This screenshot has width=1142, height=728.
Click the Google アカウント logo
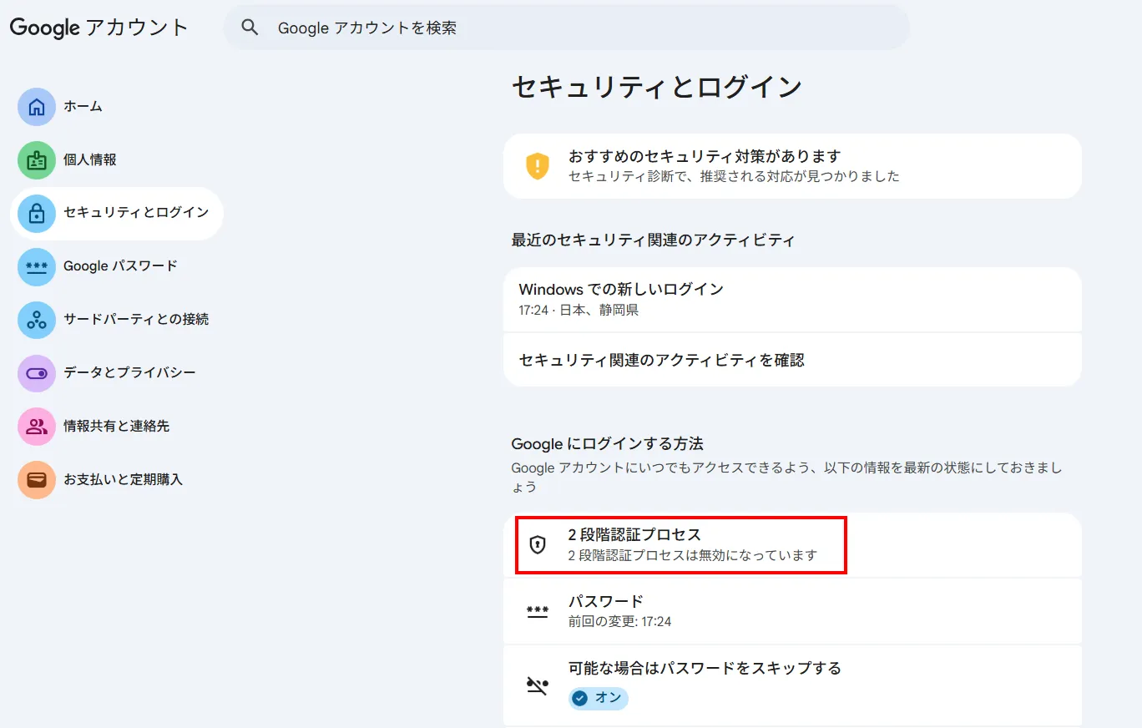(99, 28)
